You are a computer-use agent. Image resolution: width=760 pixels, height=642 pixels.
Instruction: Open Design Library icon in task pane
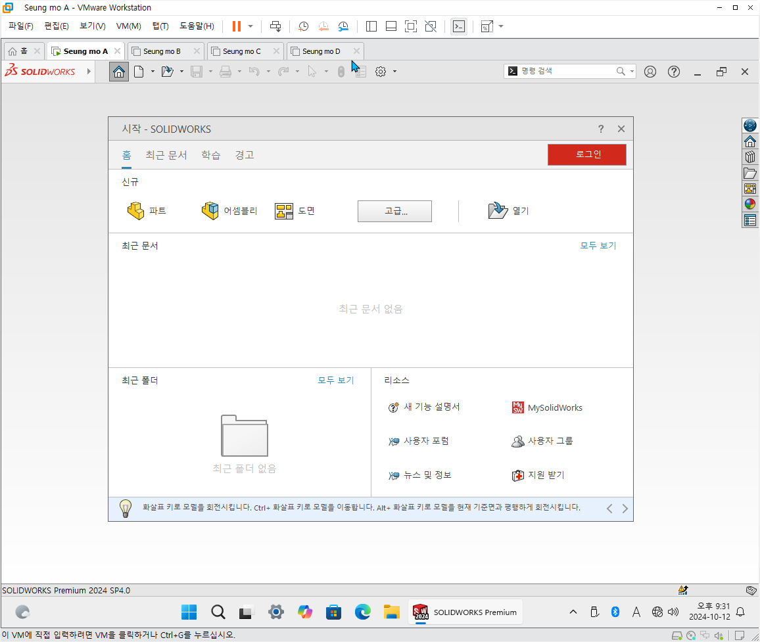pyautogui.click(x=750, y=157)
